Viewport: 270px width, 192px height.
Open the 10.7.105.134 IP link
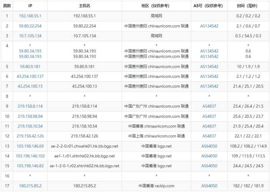(x=30, y=36)
